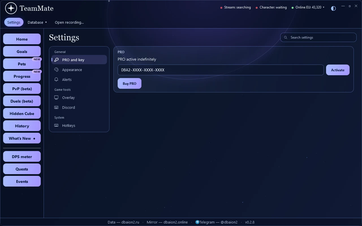Image resolution: width=362 pixels, height=226 pixels.
Task: Open the History page
Action: coord(22,126)
